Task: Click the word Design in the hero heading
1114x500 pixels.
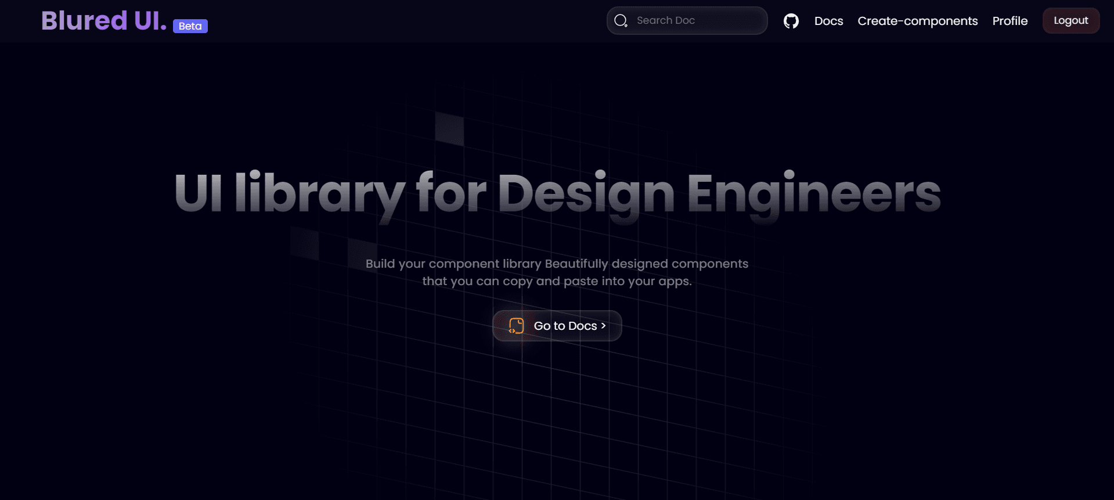Action: pos(586,193)
